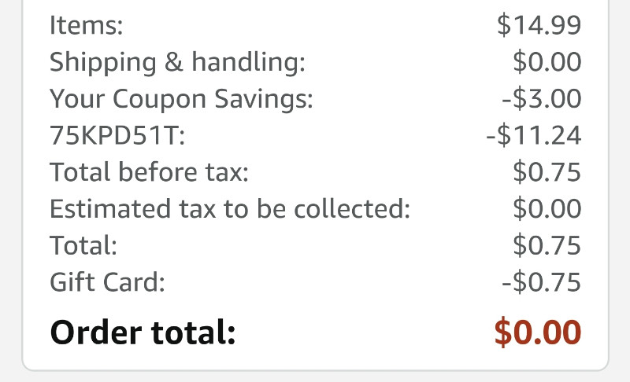Click the Items label
The image size is (630, 382).
tap(86, 25)
